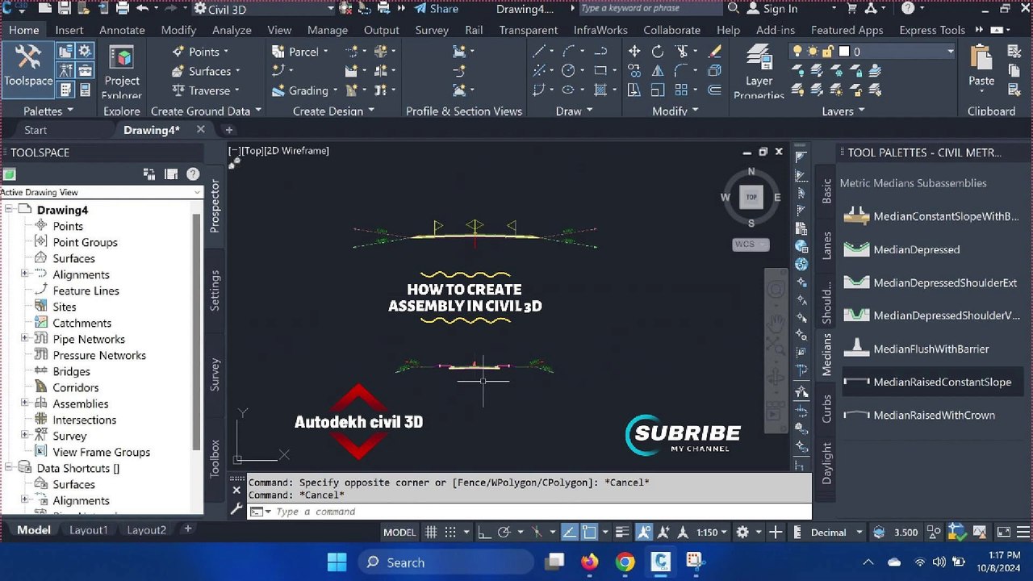Open the 1:150 annotation scale dropdown
Image resolution: width=1033 pixels, height=581 pixels.
click(x=712, y=533)
